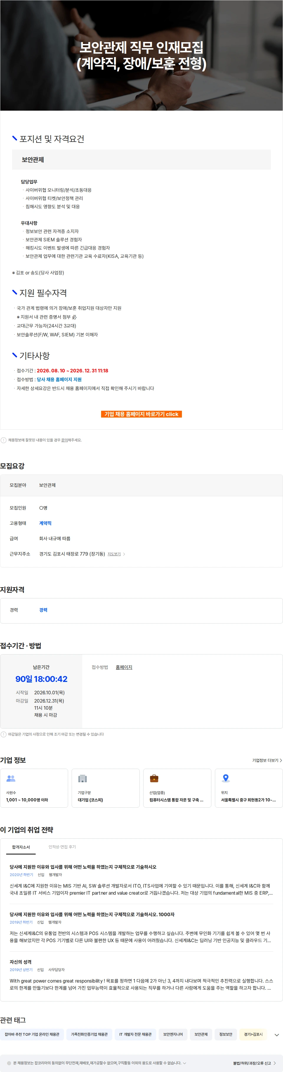The height and width of the screenshot is (1072, 283).
Task: Click the 회사 내규에 따름 salary text
Action: pos(55,539)
